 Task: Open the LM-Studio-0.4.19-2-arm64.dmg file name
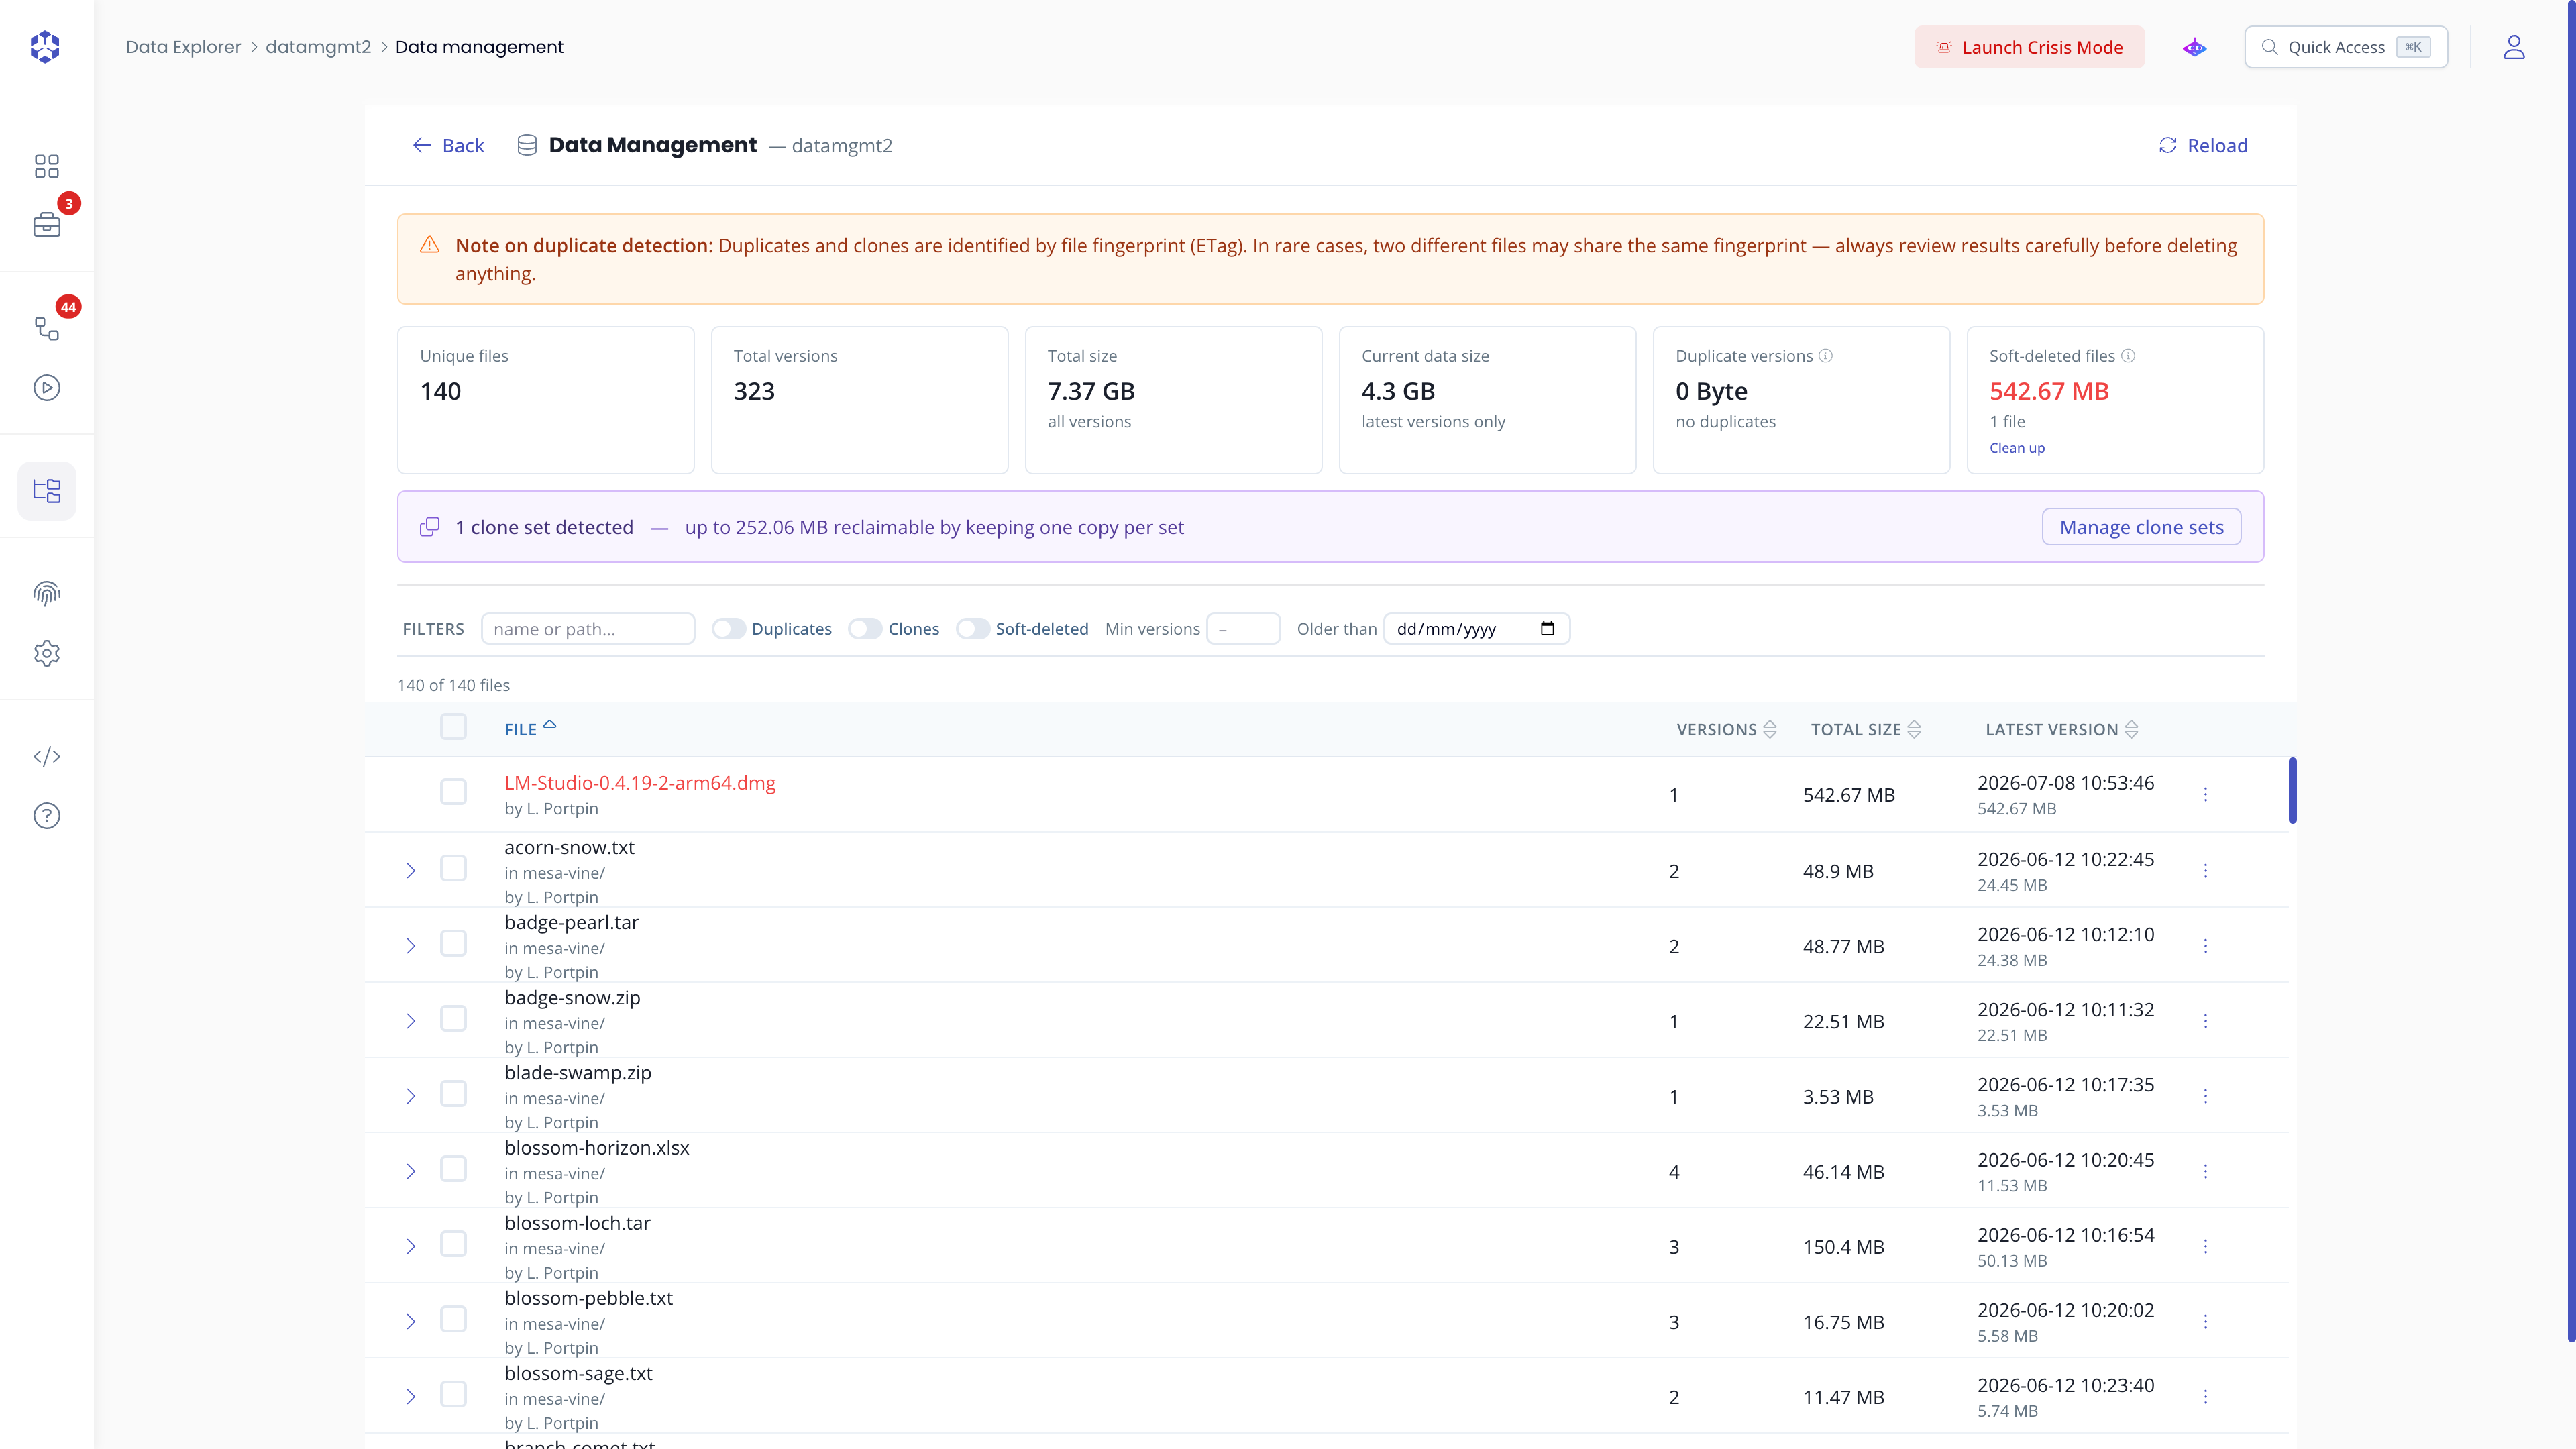(640, 783)
